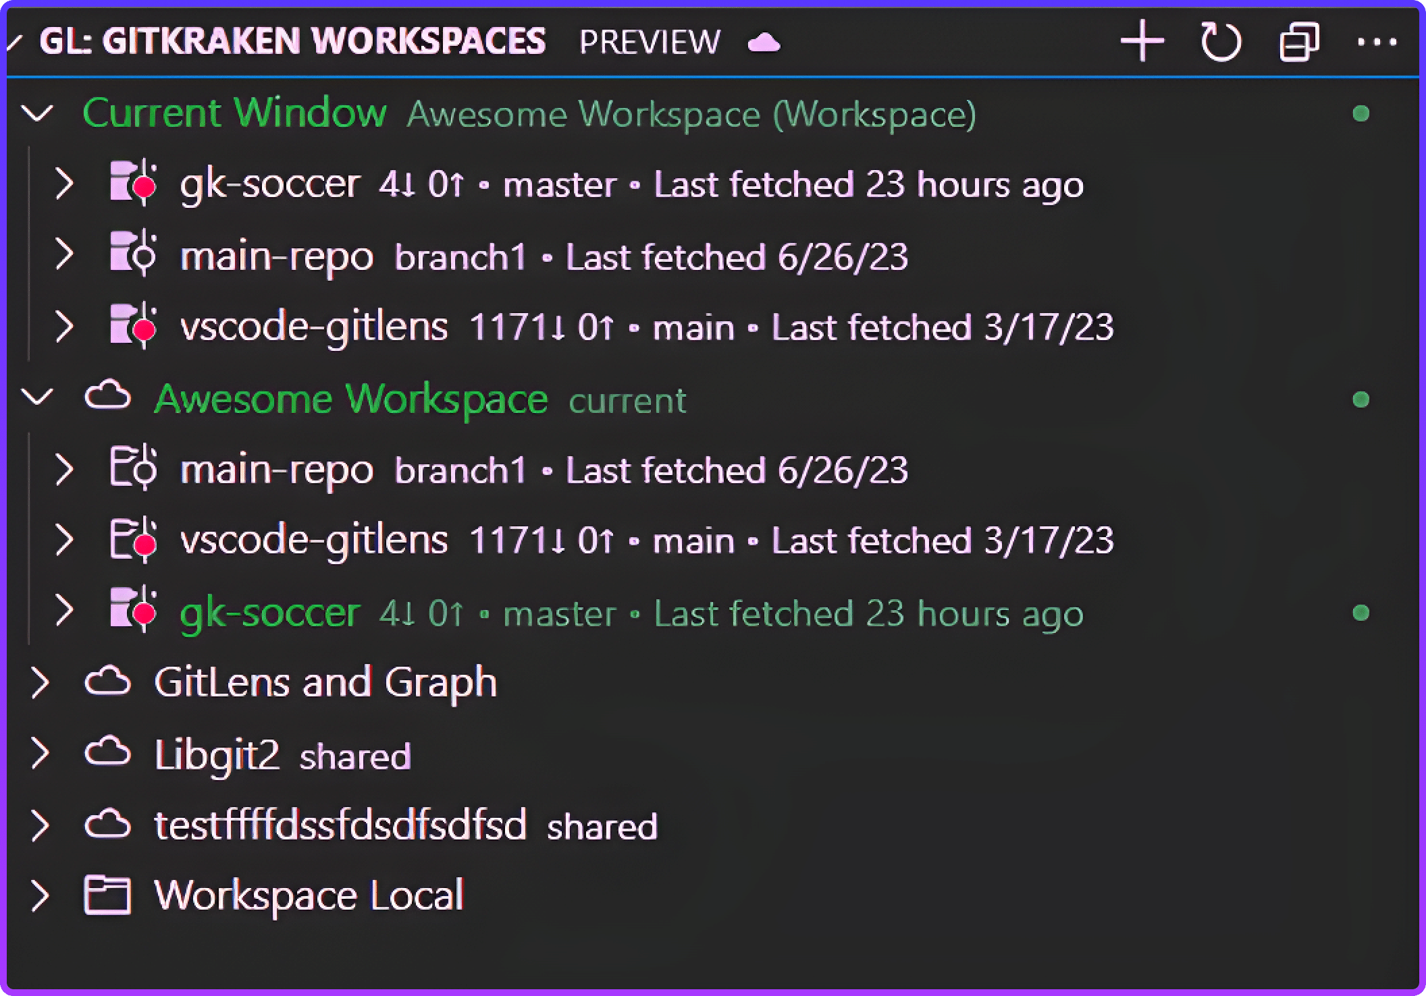This screenshot has height=996, width=1426.
Task: Click cloud icon beside Libgit2
Action: (x=108, y=752)
